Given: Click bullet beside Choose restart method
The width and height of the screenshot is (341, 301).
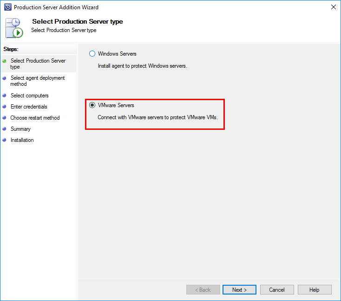Looking at the screenshot, I should point(4,118).
